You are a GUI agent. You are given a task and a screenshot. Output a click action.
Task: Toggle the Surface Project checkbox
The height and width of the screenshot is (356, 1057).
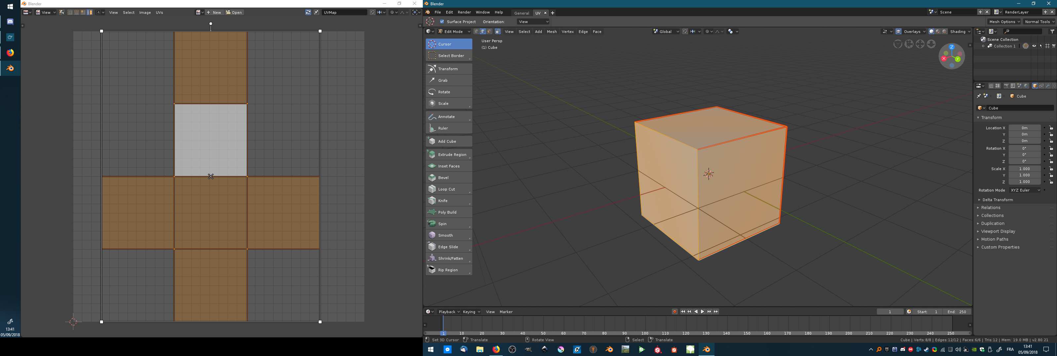pyautogui.click(x=442, y=22)
